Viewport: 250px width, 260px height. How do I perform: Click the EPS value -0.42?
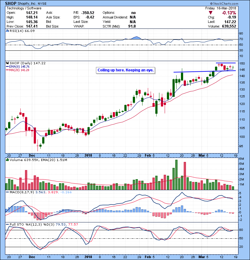point(90,17)
